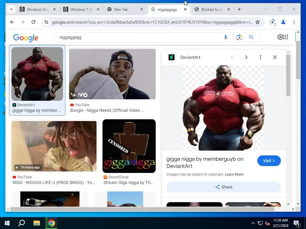Click the DeviantArt source label under first result
306x229 pixels.
click(x=26, y=105)
